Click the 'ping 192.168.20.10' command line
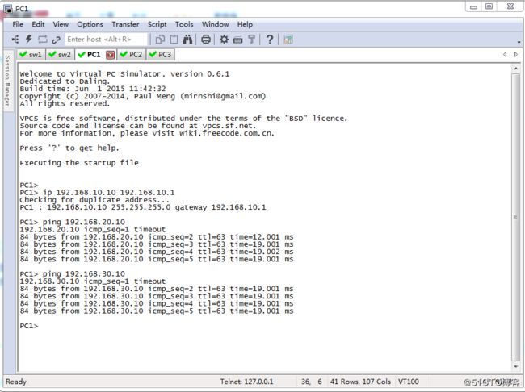Image resolution: width=525 pixels, height=392 pixels. coord(73,223)
